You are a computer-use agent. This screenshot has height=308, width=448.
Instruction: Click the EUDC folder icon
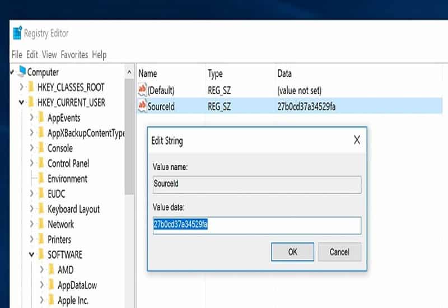(x=41, y=194)
